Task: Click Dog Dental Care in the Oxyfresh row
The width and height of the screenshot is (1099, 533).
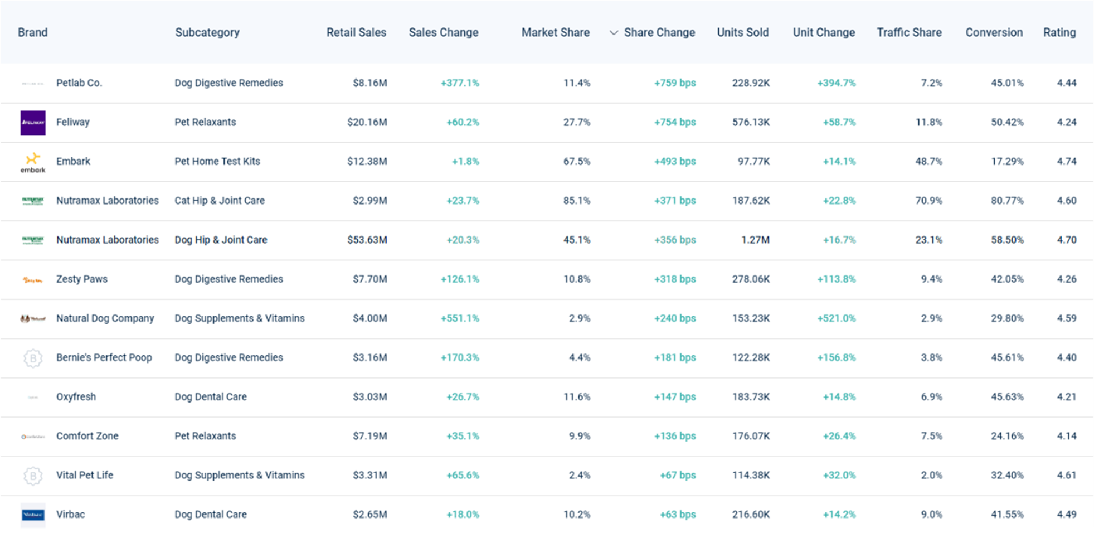Action: 211,397
